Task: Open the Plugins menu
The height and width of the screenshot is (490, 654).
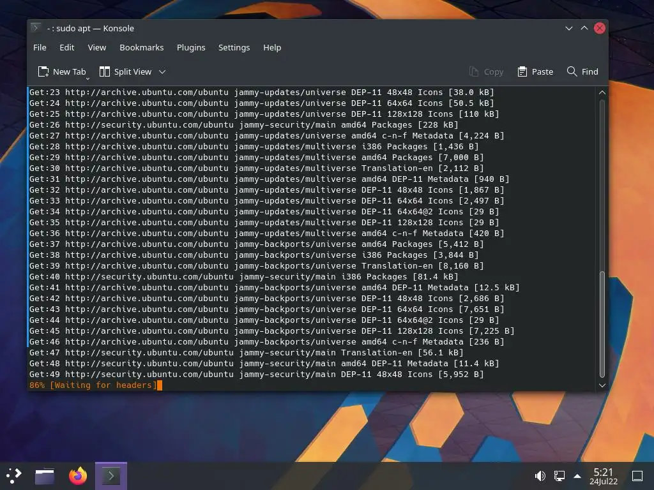Action: pos(191,47)
